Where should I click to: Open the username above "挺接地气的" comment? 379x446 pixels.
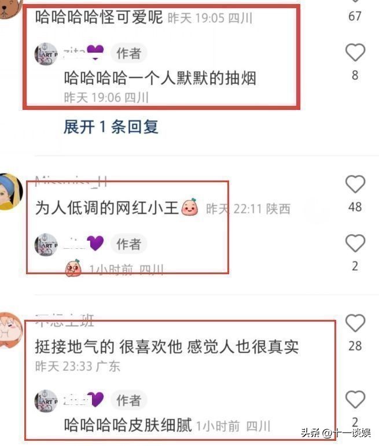point(65,320)
